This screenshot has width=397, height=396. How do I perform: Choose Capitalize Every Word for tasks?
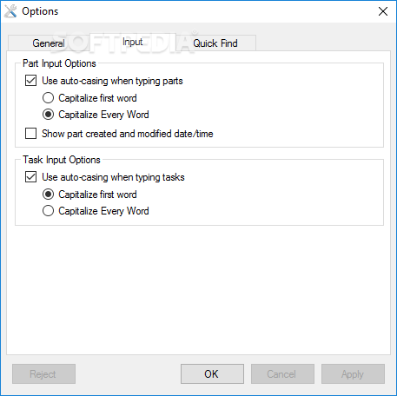48,211
